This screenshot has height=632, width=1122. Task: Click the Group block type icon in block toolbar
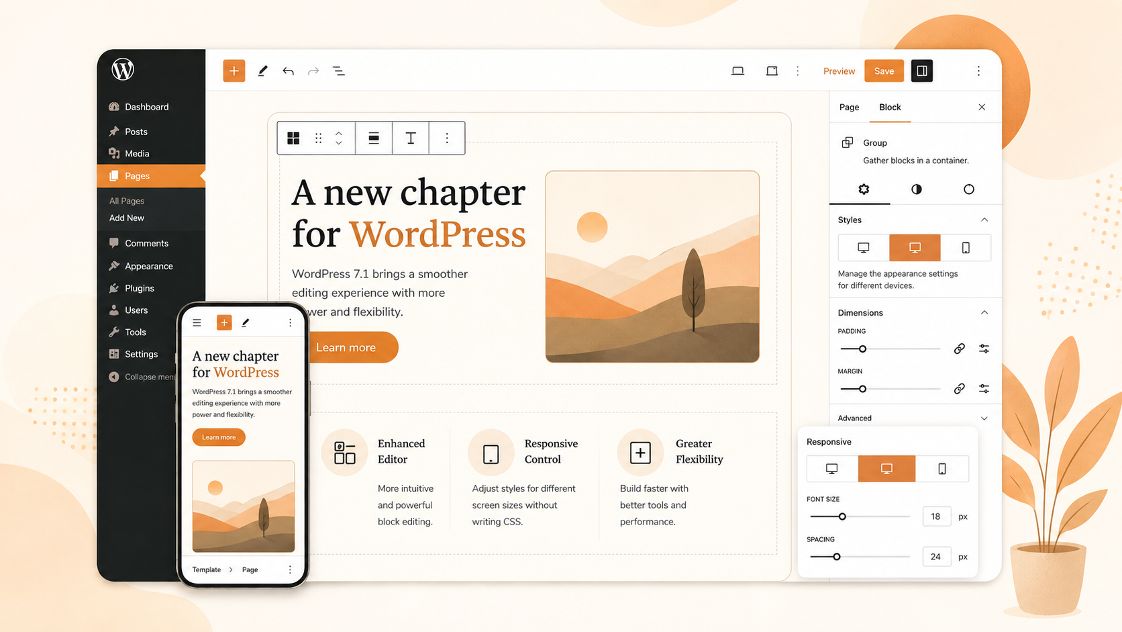(293, 138)
